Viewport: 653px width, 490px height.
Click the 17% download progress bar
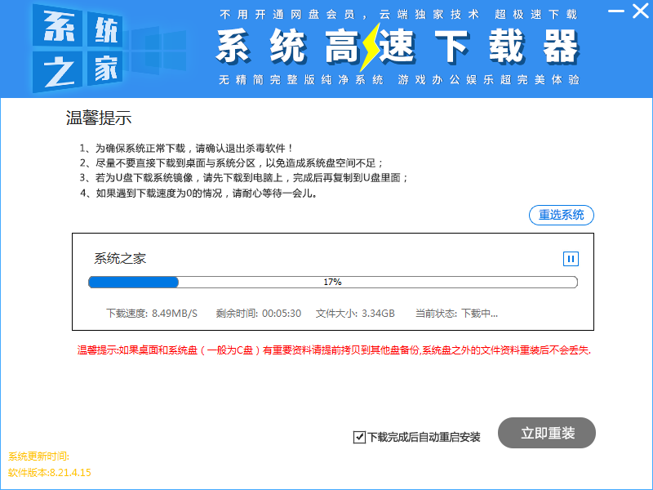pos(333,282)
